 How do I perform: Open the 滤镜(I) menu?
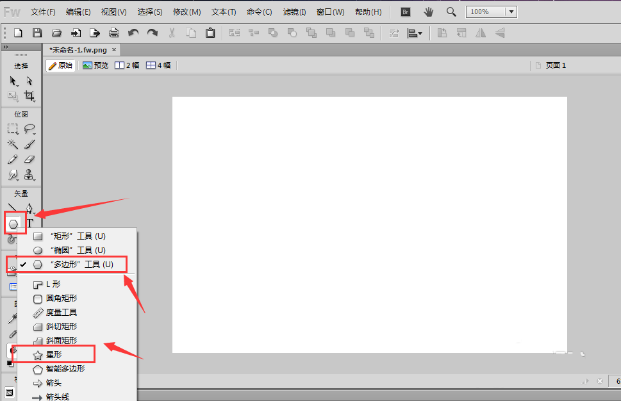point(295,12)
